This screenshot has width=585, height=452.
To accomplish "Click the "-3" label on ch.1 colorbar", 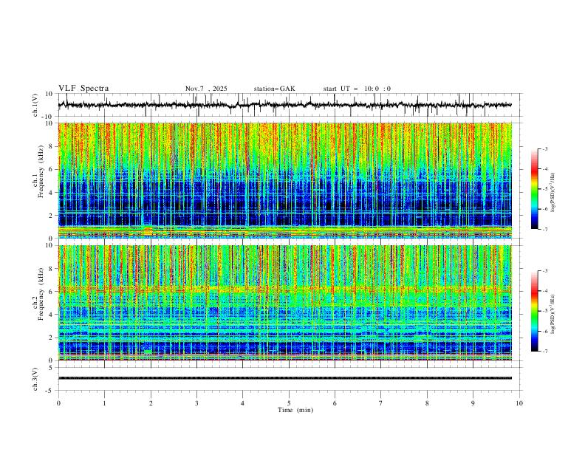I will pyautogui.click(x=545, y=148).
